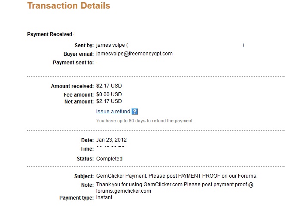Click the forums.gemclicker.com text in the note
This screenshot has width=298, height=206.
[124, 191]
